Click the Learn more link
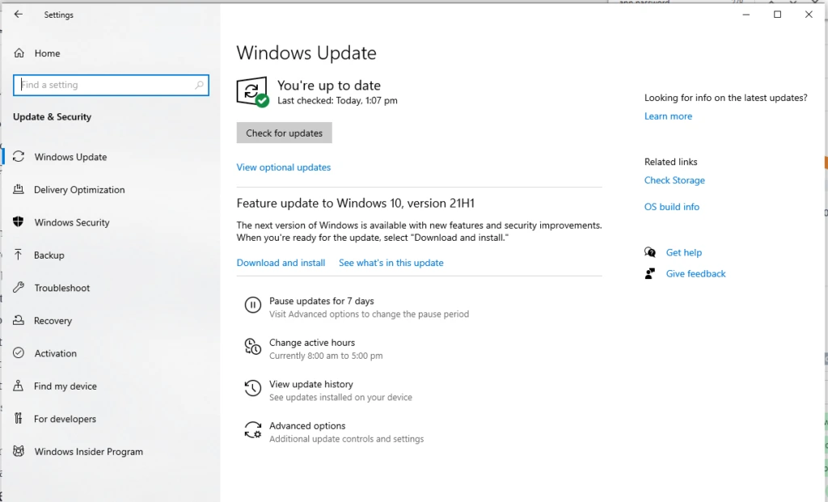Viewport: 828px width, 502px height. 668,116
